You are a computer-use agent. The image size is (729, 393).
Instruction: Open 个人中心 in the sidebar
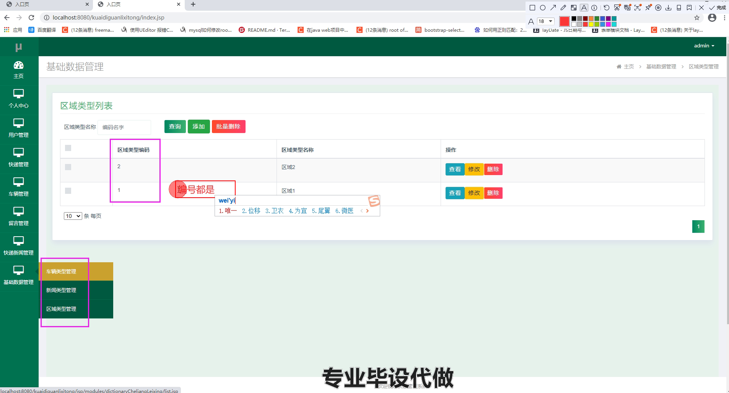[19, 99]
